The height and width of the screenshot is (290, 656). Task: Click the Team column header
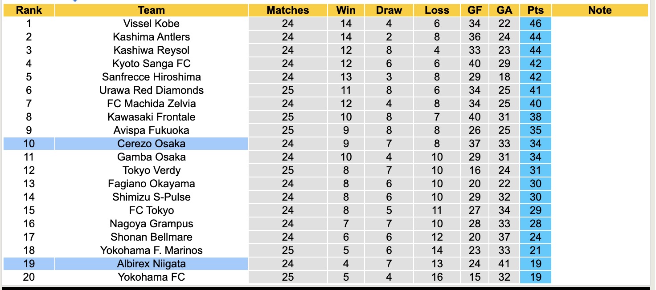pyautogui.click(x=152, y=10)
